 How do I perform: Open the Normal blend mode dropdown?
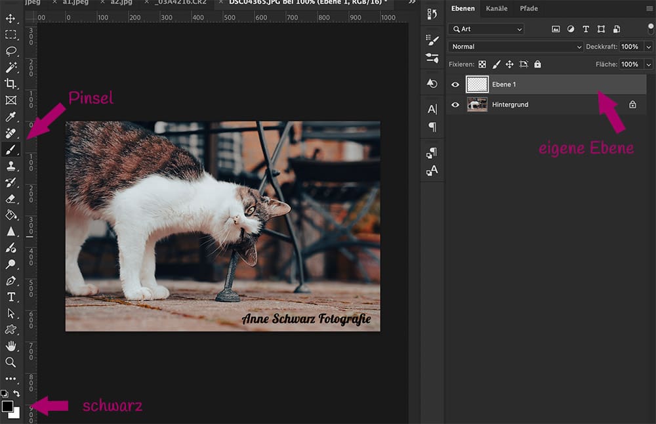pyautogui.click(x=515, y=47)
